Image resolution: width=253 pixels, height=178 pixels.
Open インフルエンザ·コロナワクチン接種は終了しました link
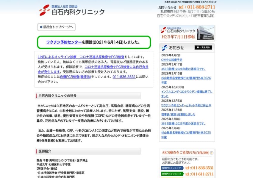(187, 94)
